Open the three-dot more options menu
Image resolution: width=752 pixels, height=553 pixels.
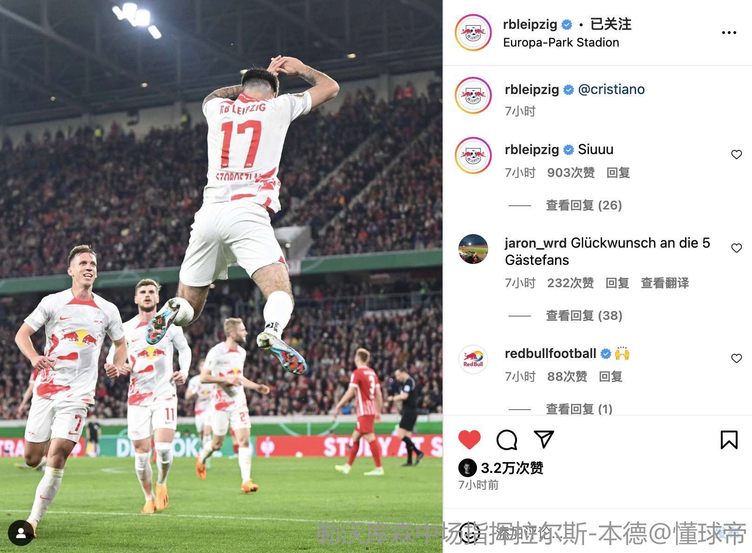point(729,33)
